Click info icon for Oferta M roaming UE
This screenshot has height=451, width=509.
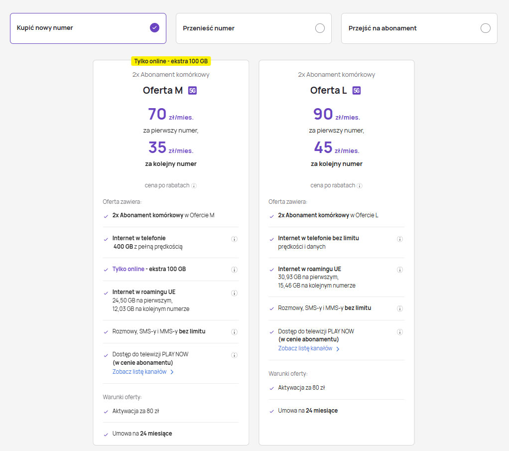[x=234, y=293]
